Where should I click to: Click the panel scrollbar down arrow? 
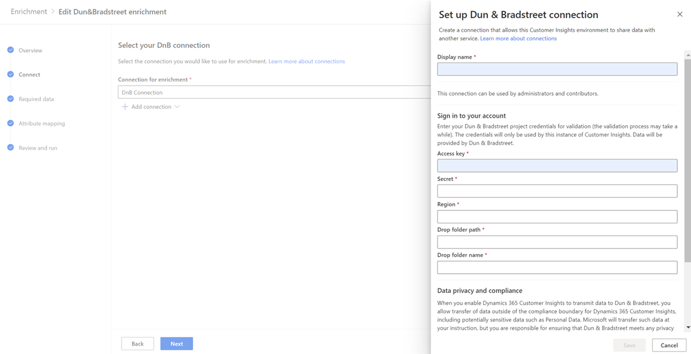click(688, 328)
